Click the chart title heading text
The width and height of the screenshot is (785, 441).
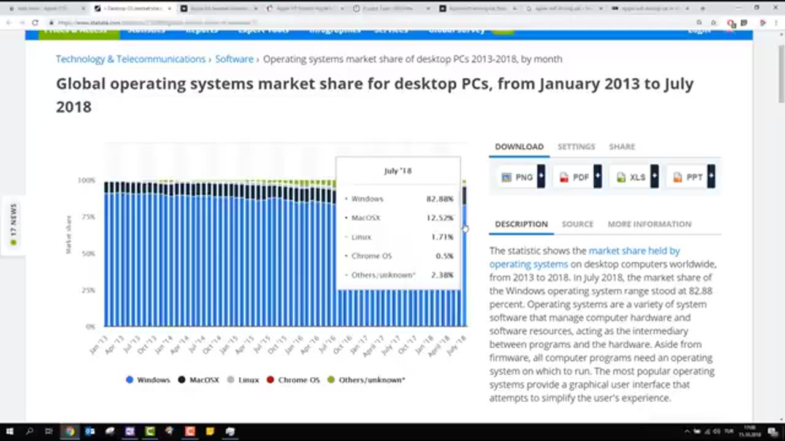[x=375, y=95]
